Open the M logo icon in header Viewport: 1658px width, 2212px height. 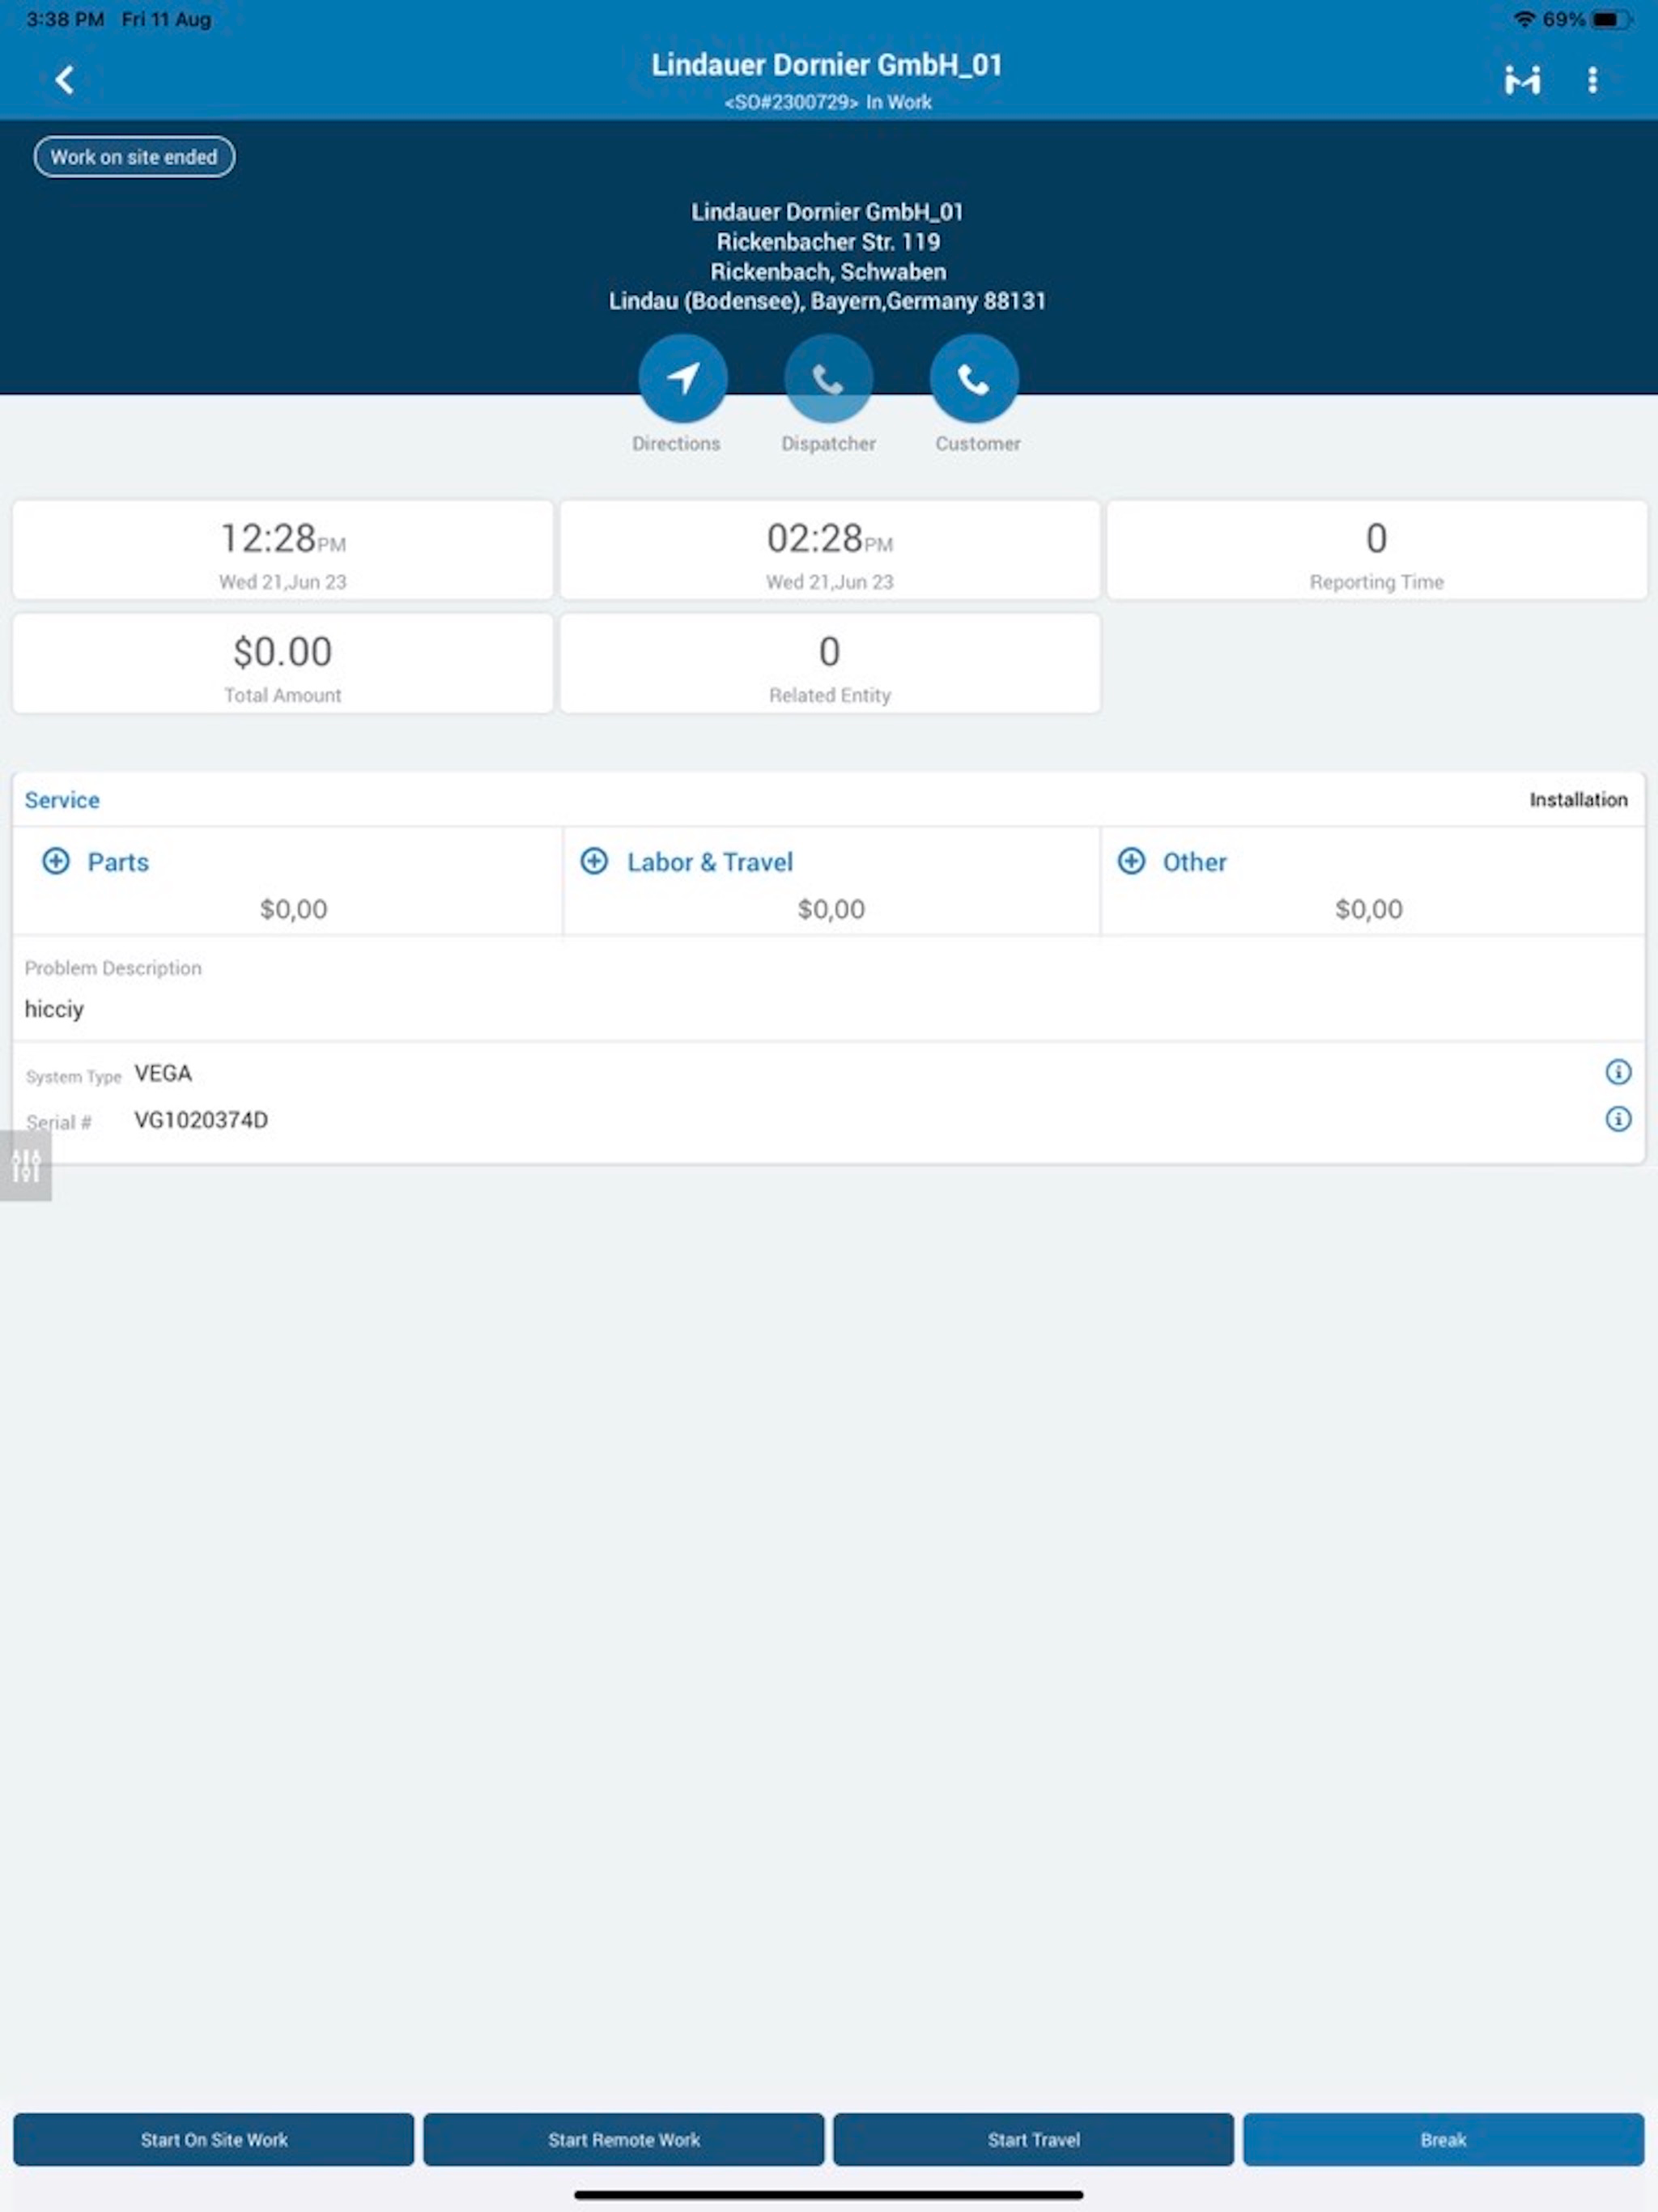pyautogui.click(x=1522, y=80)
